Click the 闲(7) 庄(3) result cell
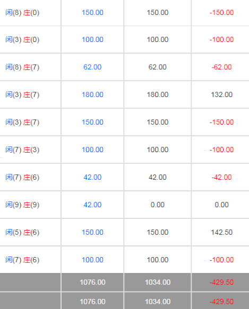249x309 pixels. [x=22, y=150]
